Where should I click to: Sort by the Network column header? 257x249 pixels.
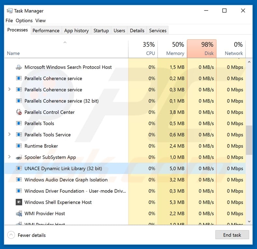tap(231, 49)
